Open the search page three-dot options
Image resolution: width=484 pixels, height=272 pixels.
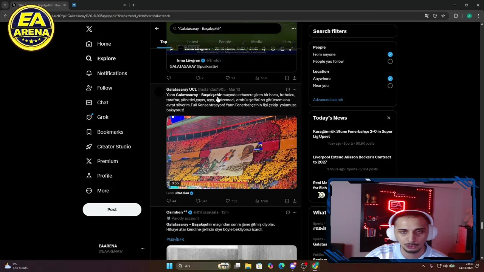(293, 28)
